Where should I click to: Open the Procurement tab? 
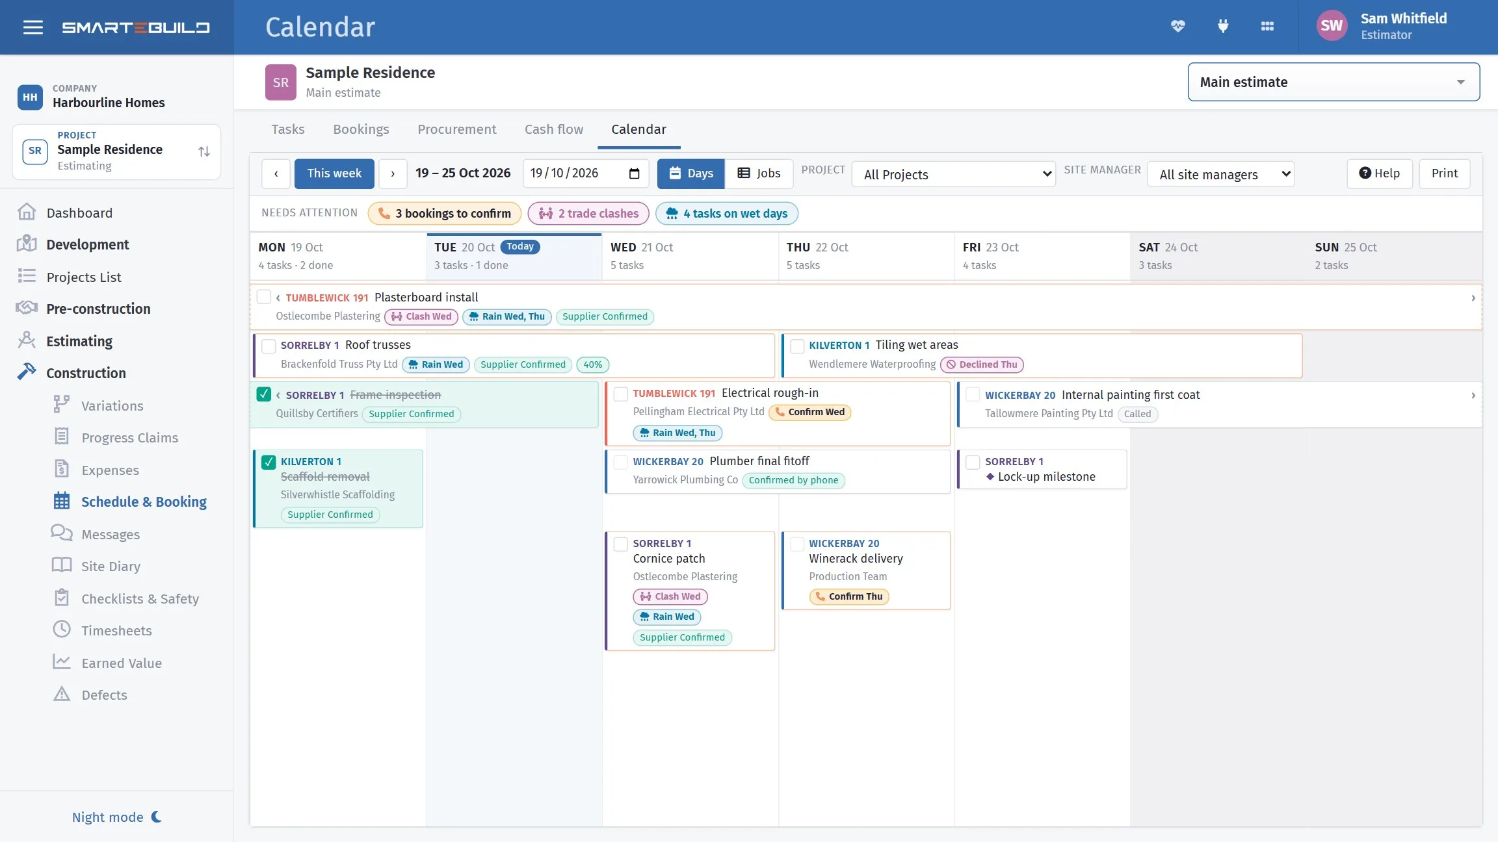click(456, 129)
